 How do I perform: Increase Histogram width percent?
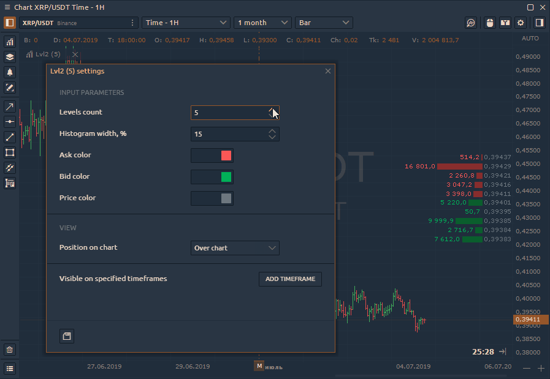272,131
